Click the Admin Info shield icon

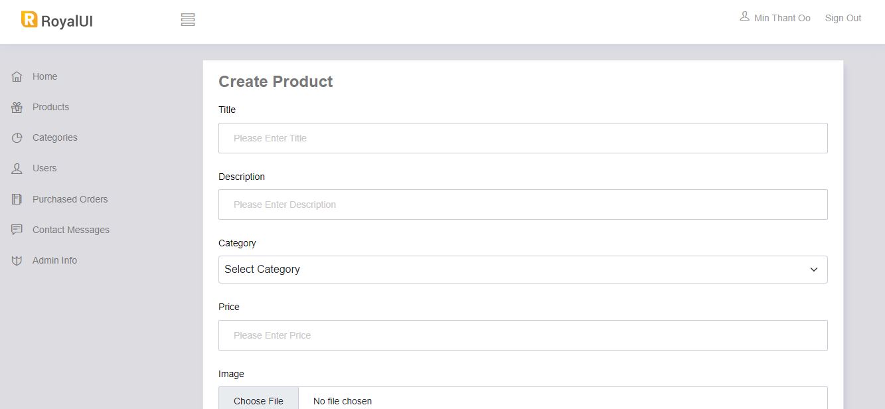click(17, 260)
